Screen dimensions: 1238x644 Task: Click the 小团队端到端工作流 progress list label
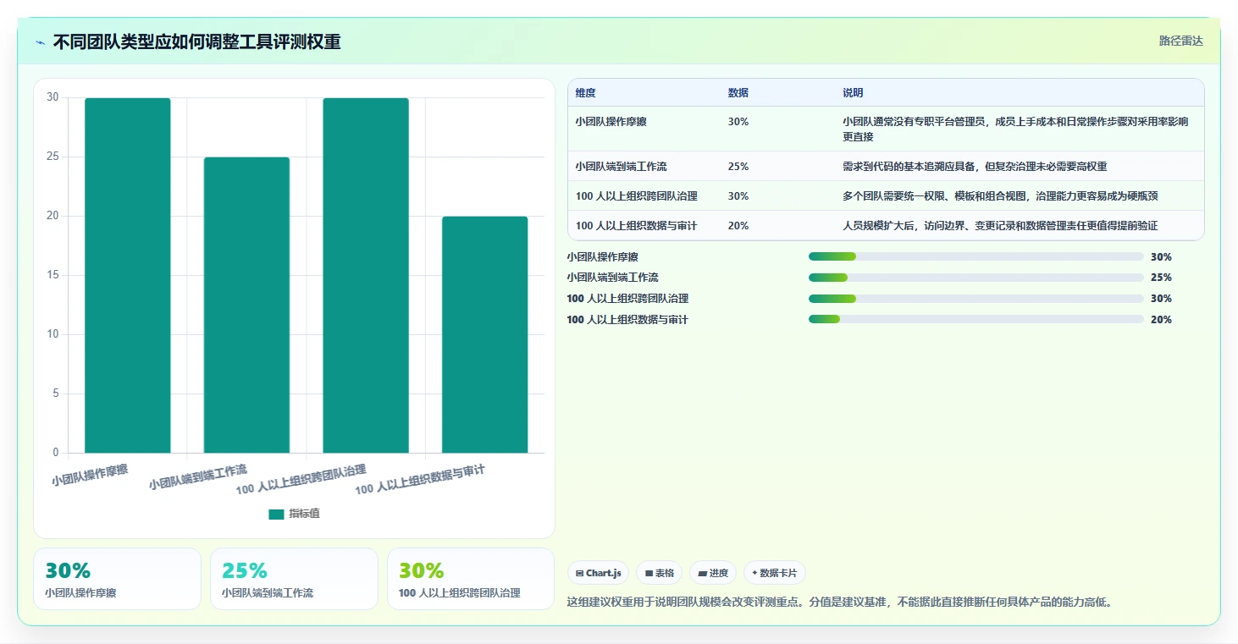point(612,278)
